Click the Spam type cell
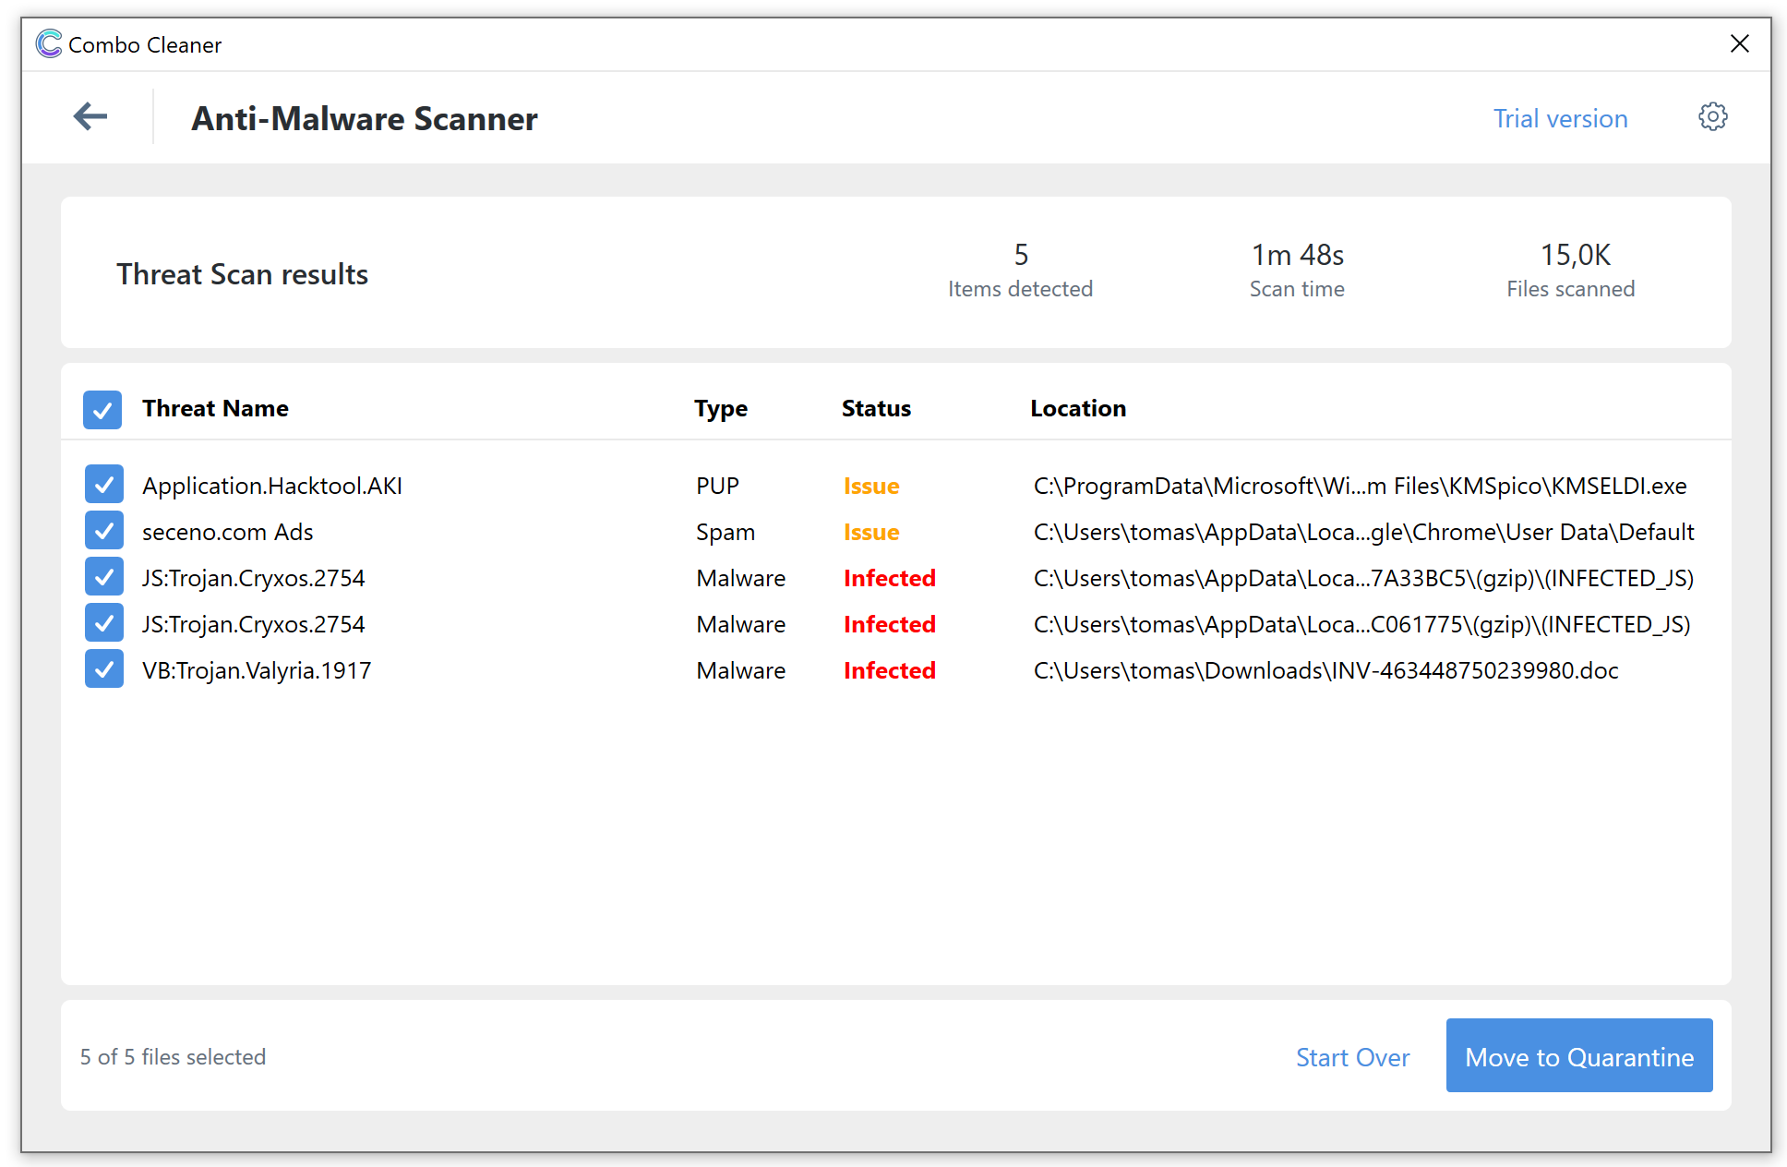 tap(726, 533)
